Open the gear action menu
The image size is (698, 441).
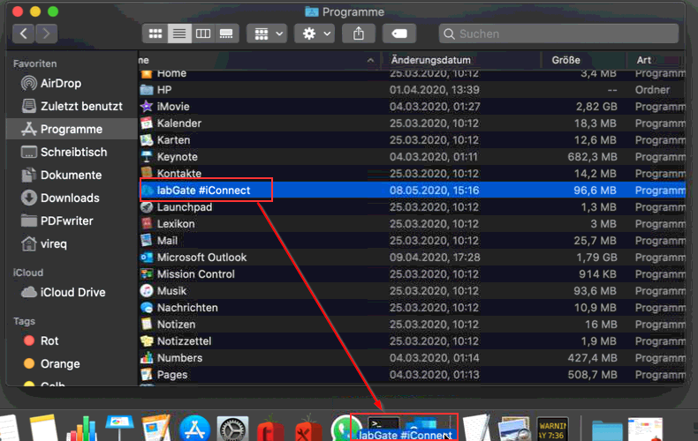pos(315,34)
